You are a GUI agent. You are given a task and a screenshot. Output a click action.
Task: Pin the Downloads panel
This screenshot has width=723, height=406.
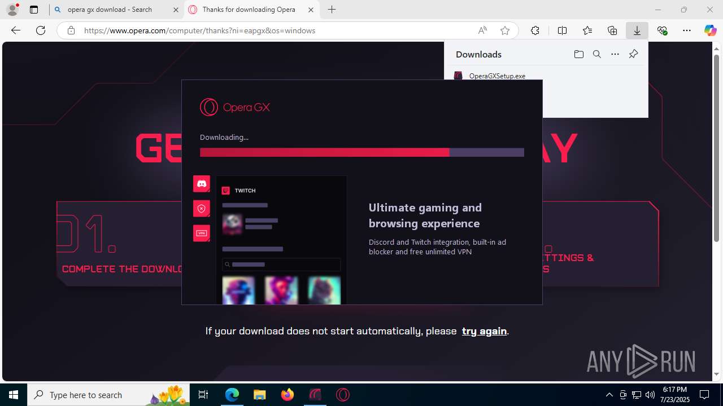(x=633, y=54)
